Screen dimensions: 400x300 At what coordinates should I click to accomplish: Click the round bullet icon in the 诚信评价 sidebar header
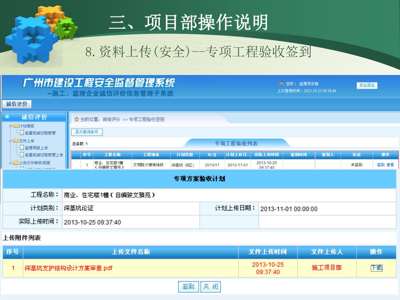point(7,117)
